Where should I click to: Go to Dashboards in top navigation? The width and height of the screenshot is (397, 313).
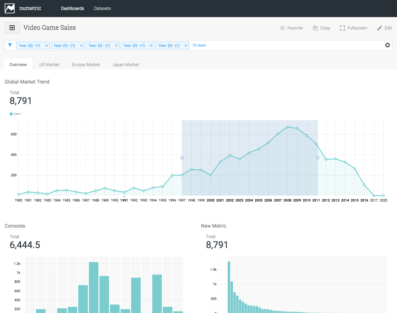click(72, 8)
